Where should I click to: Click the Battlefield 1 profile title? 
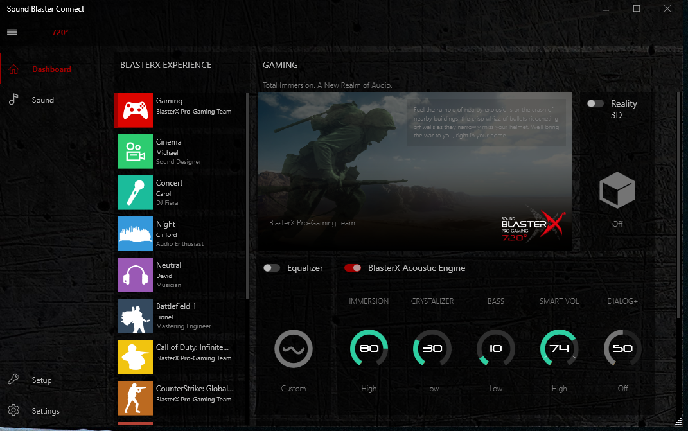click(x=176, y=306)
